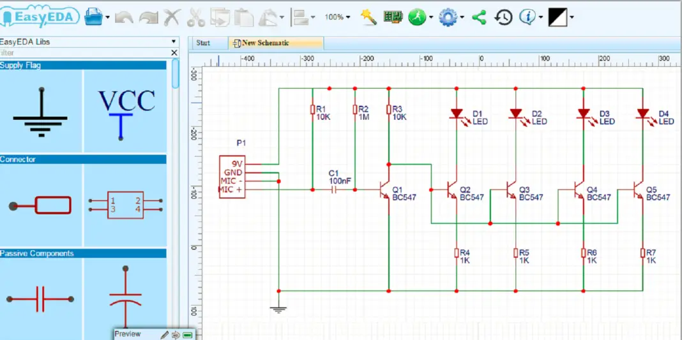The height and width of the screenshot is (340, 682).
Task: Click the design manager magic wand icon
Action: [368, 17]
